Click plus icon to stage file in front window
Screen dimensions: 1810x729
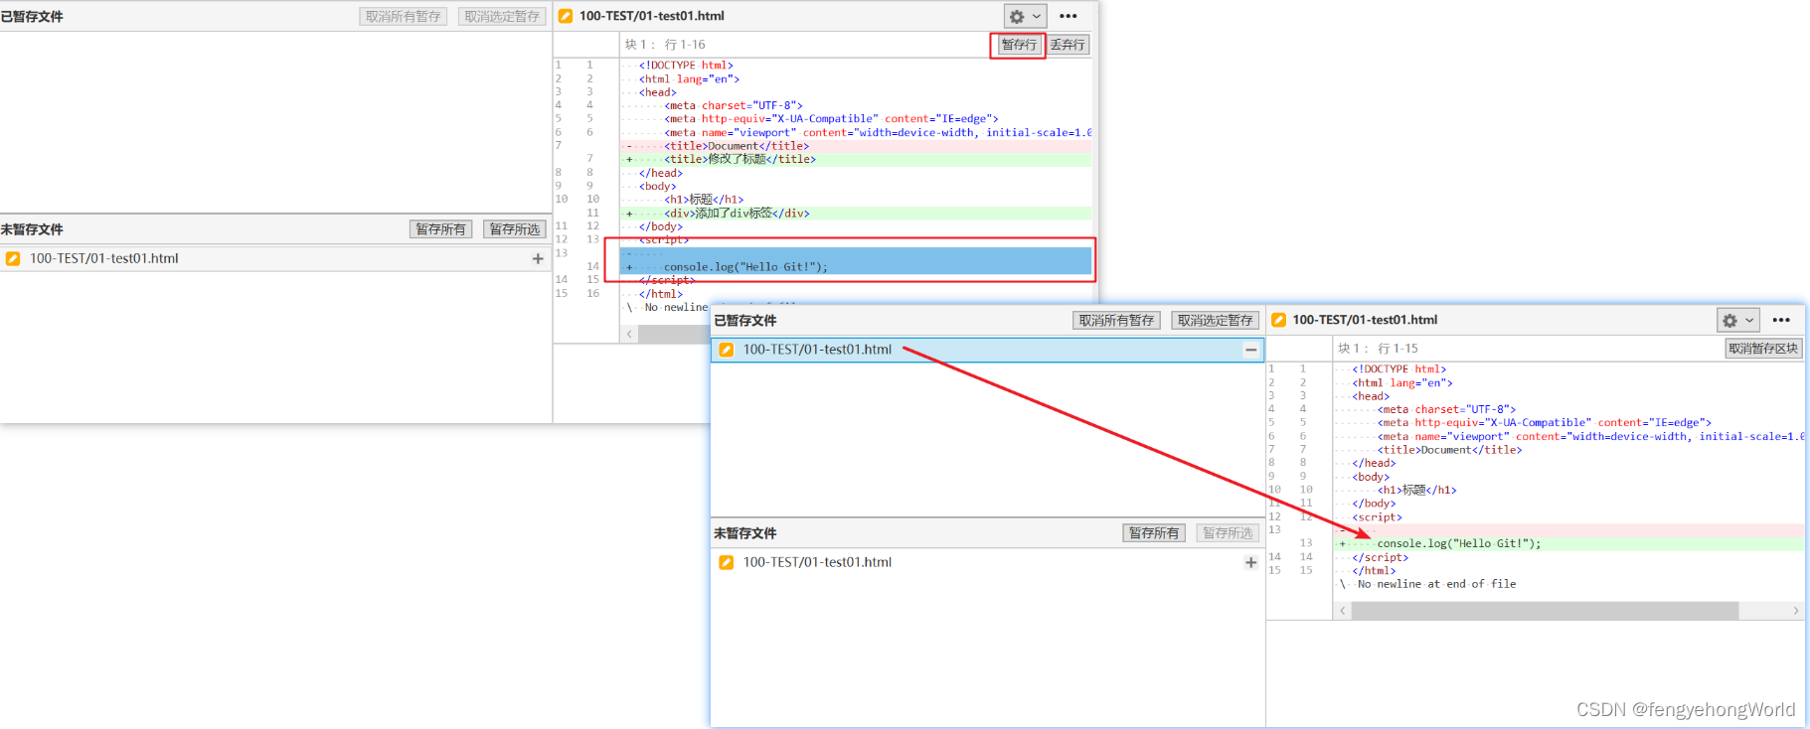[1251, 562]
